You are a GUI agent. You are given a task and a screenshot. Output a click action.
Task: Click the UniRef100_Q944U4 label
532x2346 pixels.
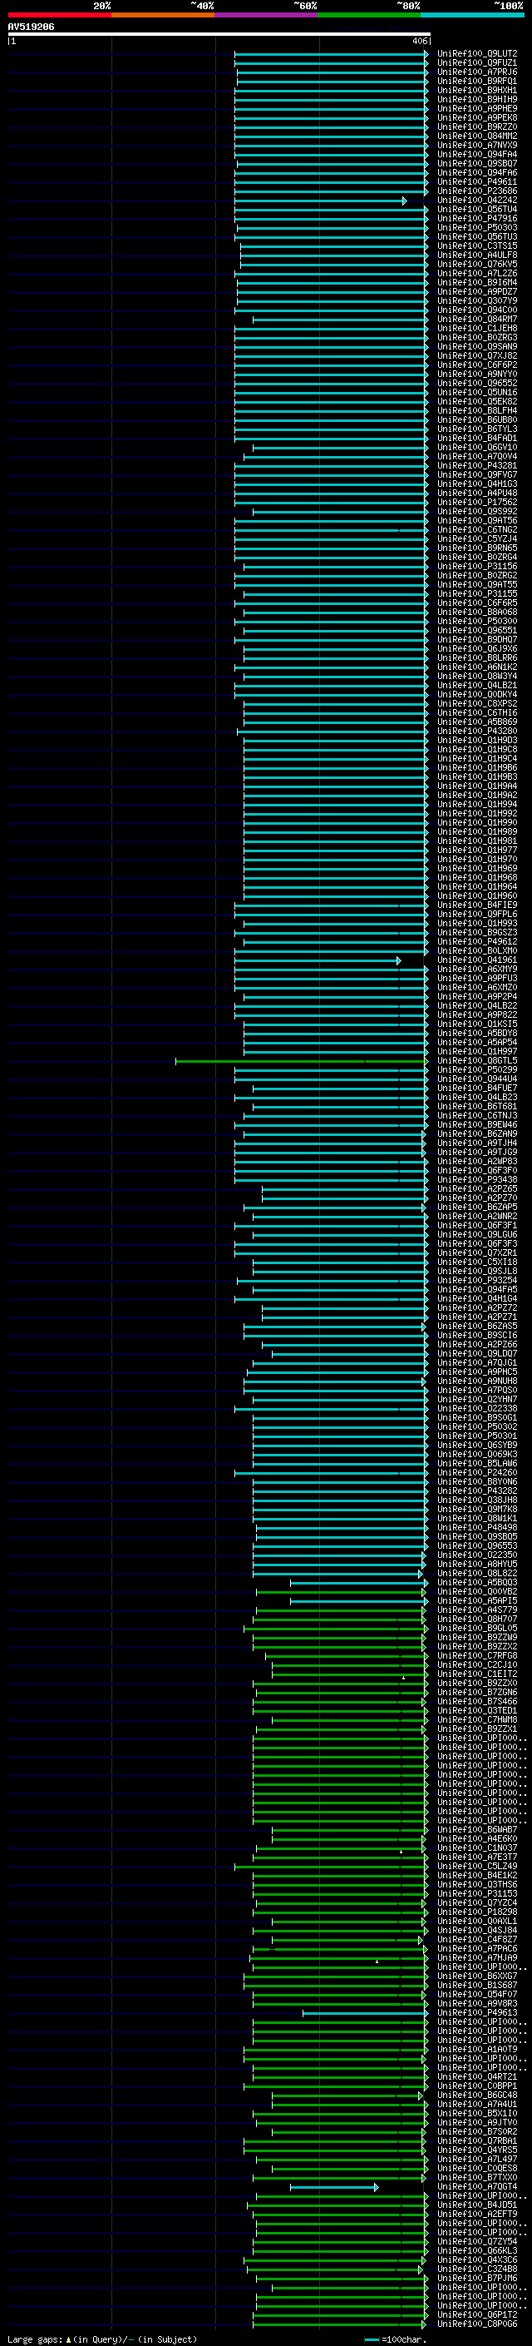click(476, 1079)
